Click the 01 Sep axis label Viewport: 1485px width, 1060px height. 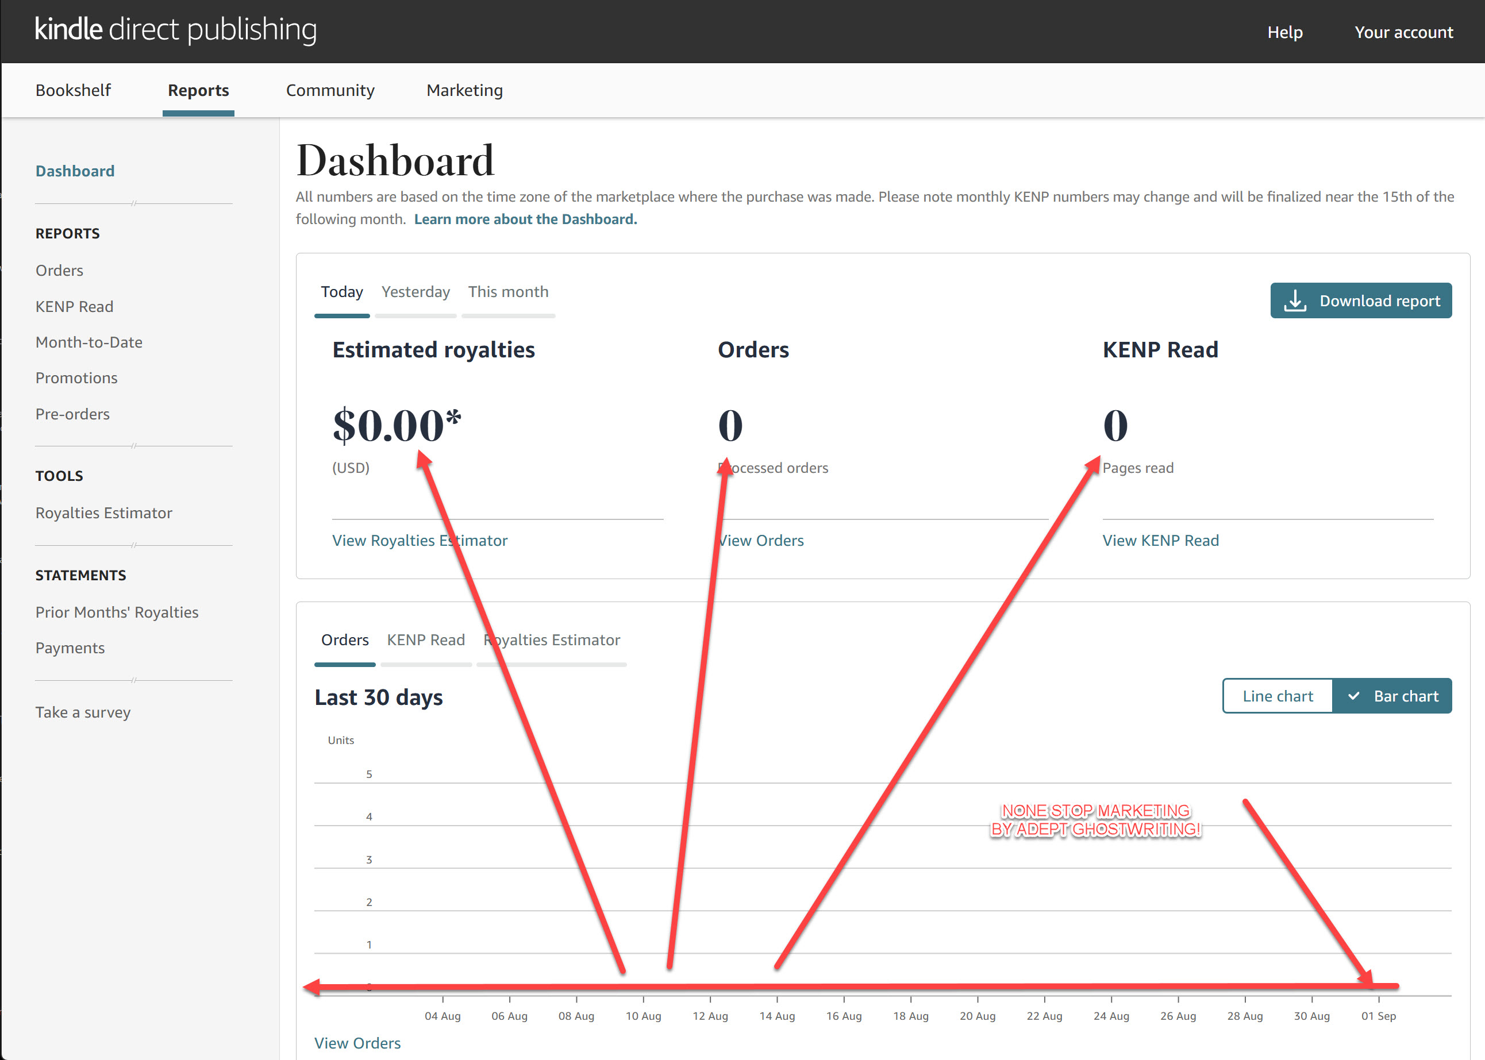pos(1379,1016)
